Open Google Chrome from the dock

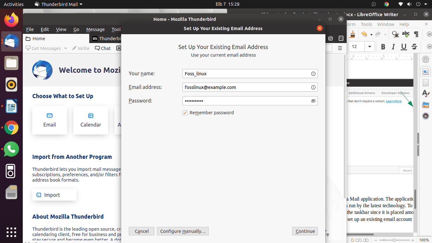[11, 128]
